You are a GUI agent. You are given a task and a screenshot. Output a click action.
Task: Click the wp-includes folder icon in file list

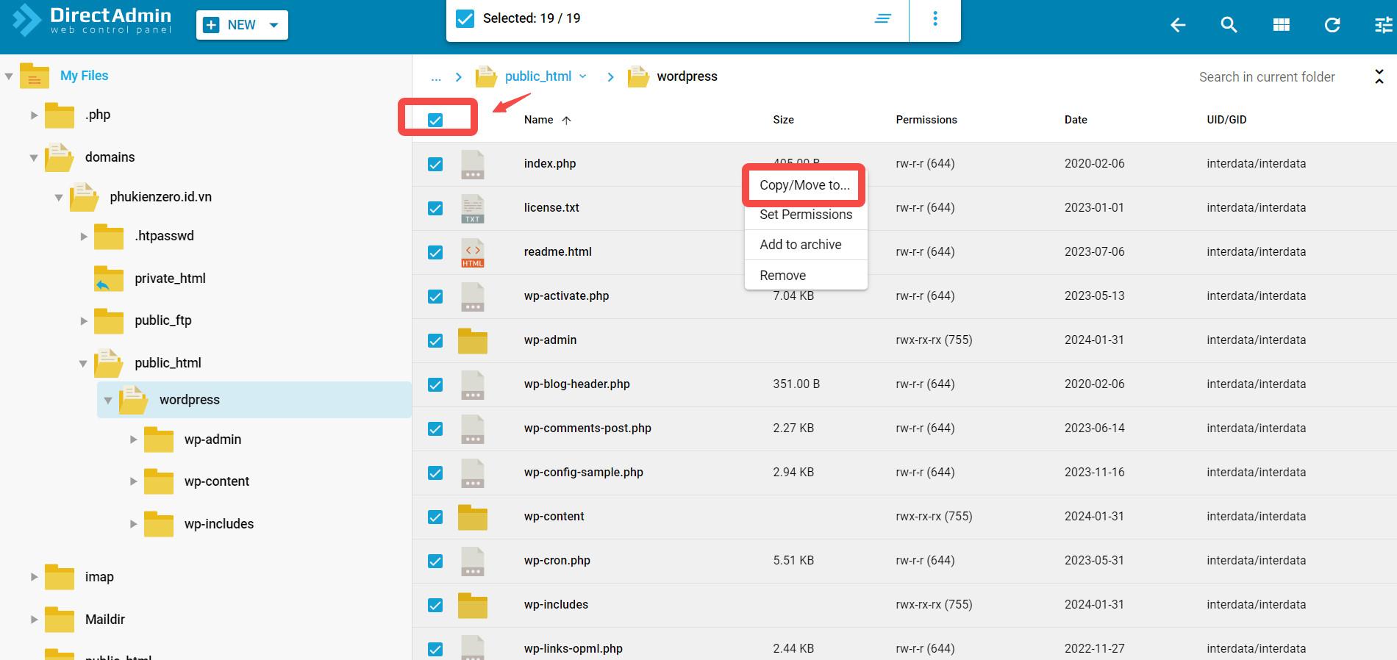click(473, 605)
